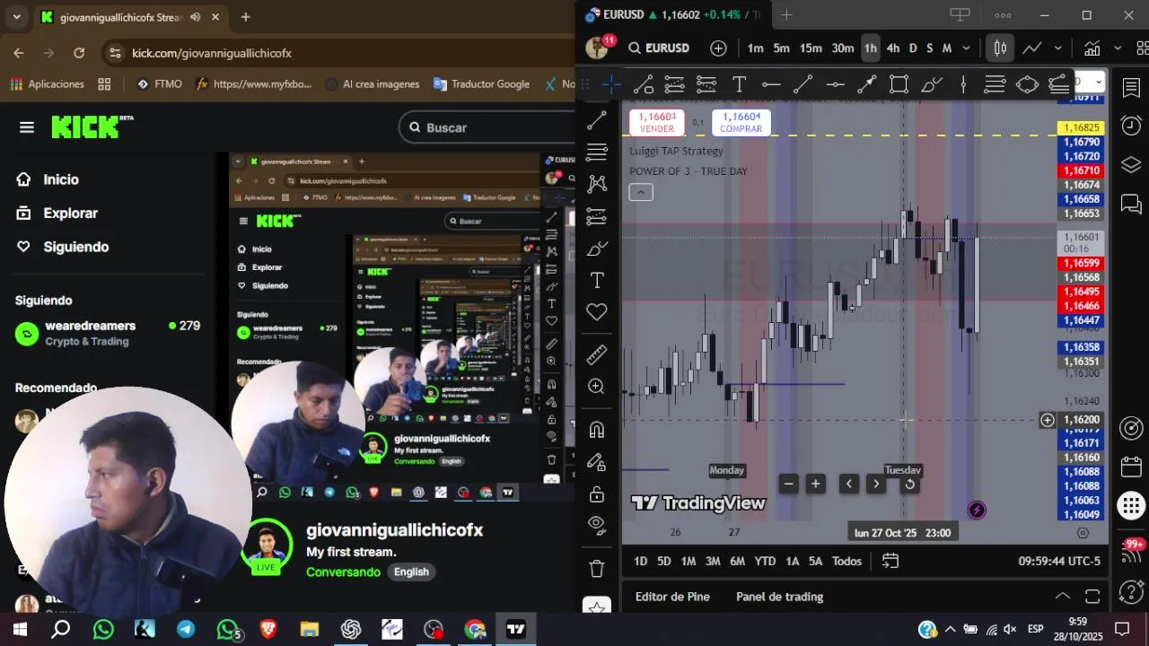Select the horizontal line tool in favorites toolbar

tap(771, 84)
